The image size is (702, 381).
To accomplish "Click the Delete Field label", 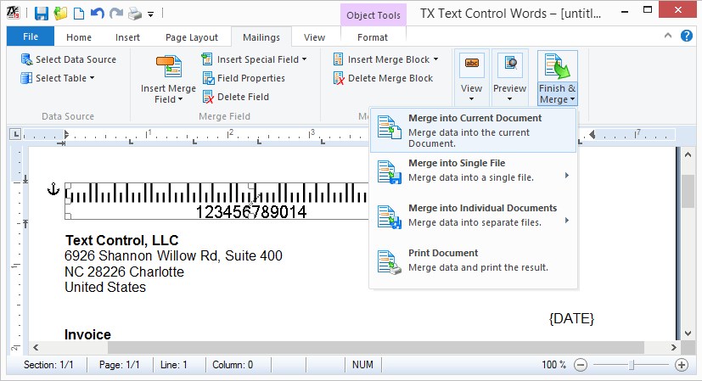I will [243, 97].
